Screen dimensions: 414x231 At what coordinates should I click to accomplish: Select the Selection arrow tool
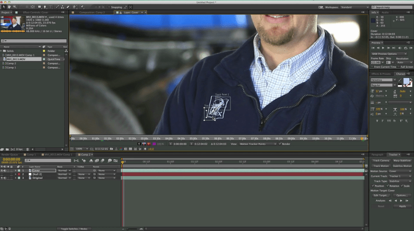point(4,7)
